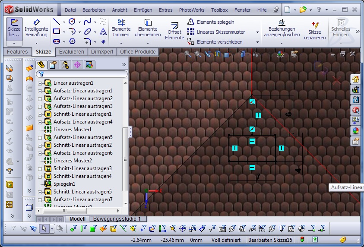The image size is (364, 247).
Task: Open the Lineares Skizzenmuster dropdown arrow
Action: coord(257,32)
